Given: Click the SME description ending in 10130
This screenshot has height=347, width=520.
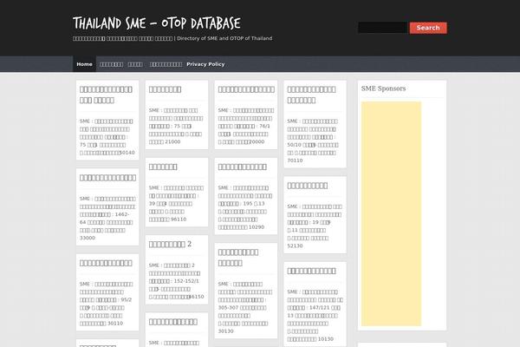Looking at the screenshot, I should [315, 316].
